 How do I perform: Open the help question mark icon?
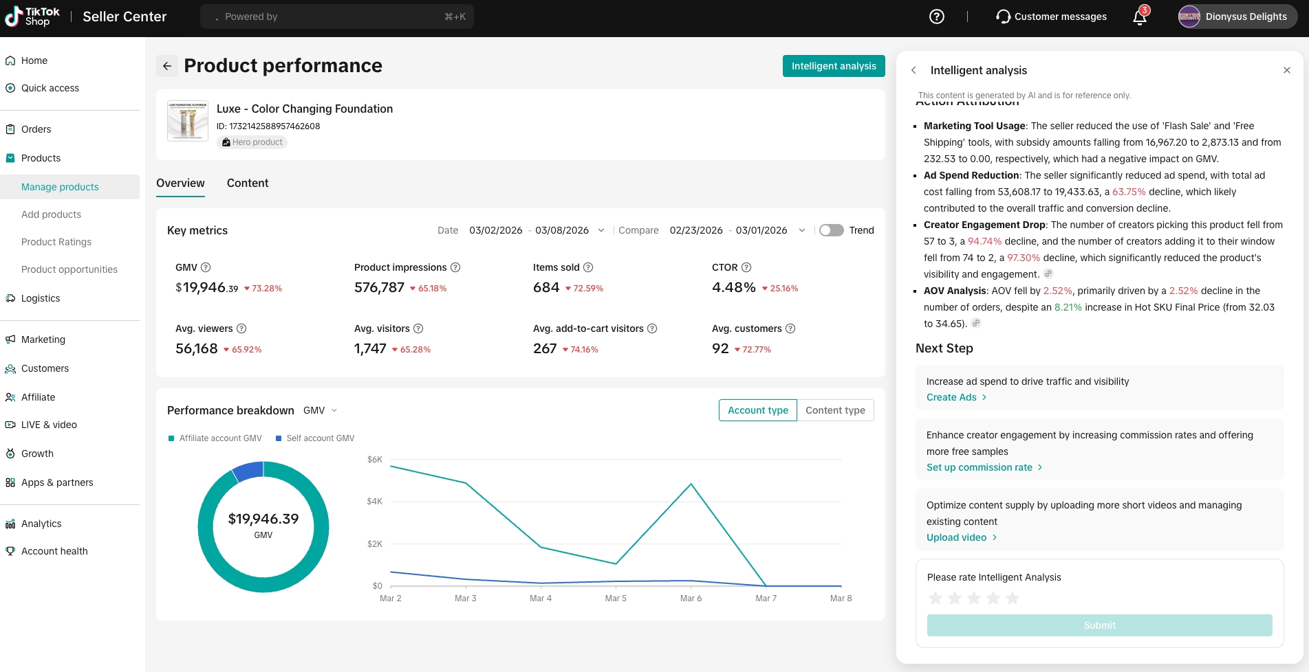[x=936, y=16]
